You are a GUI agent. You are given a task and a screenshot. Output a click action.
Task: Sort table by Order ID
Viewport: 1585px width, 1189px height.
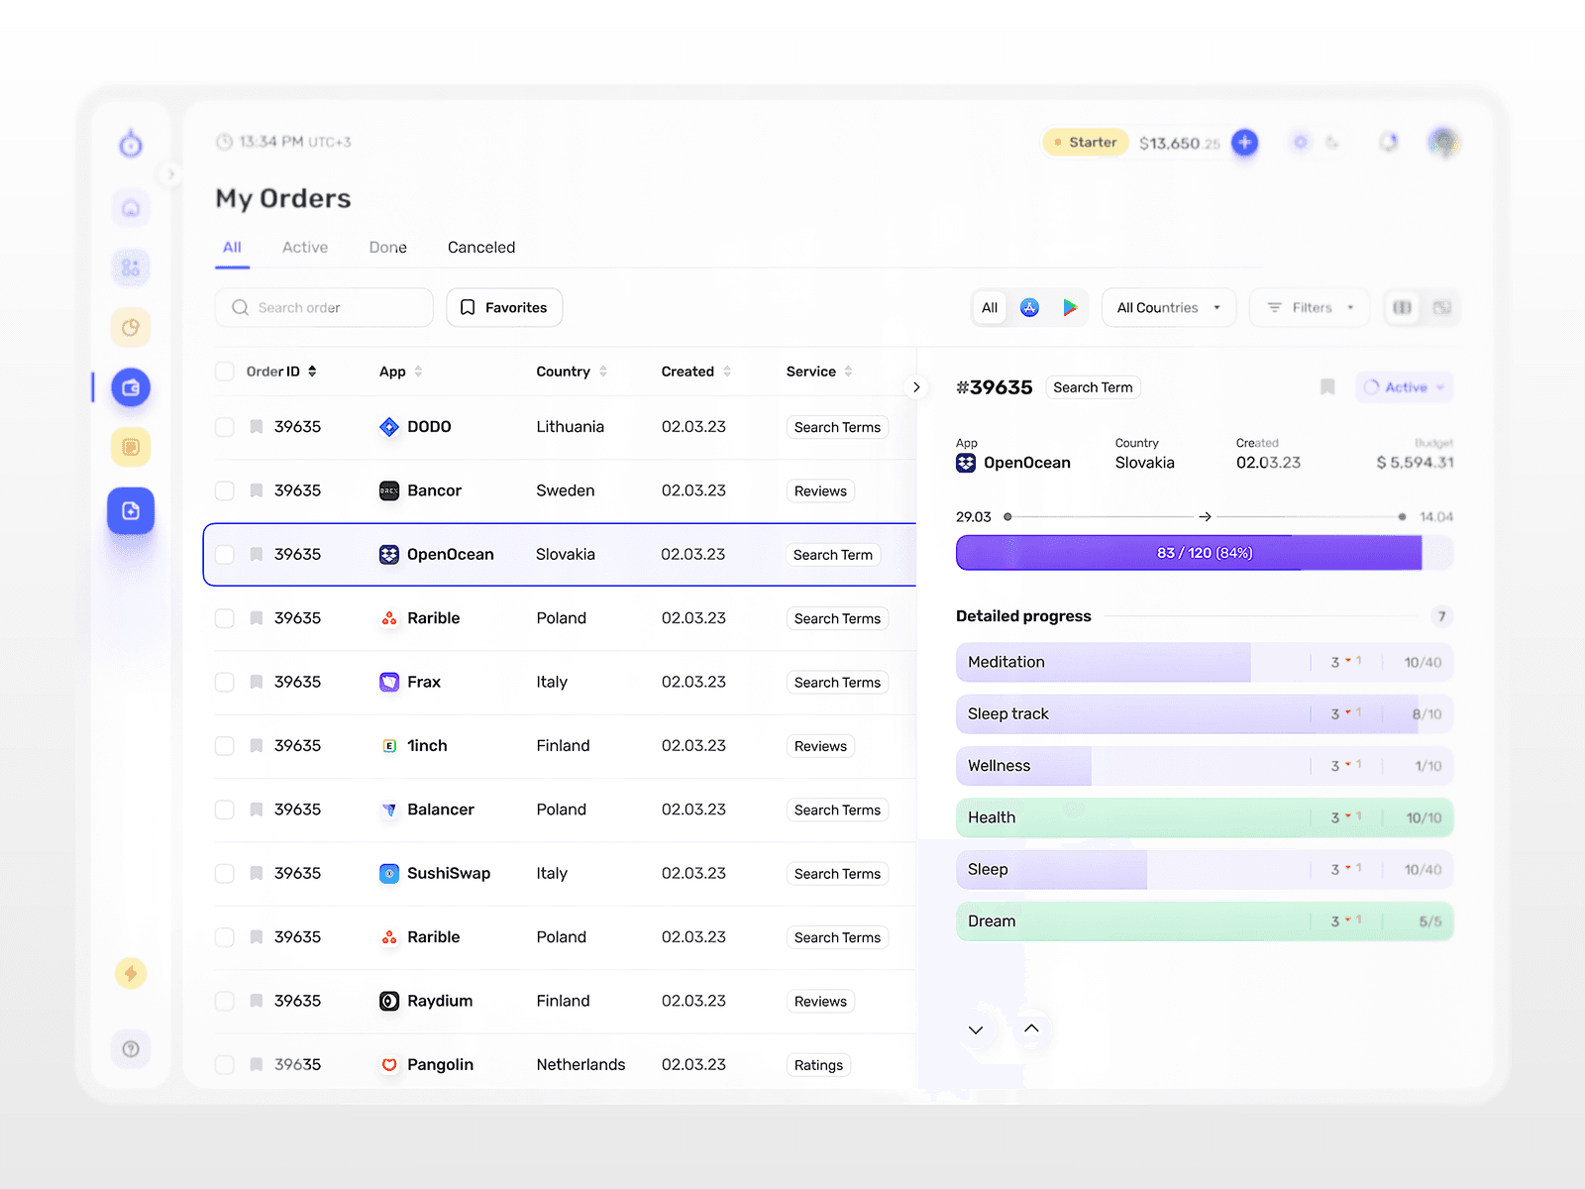[x=281, y=372]
